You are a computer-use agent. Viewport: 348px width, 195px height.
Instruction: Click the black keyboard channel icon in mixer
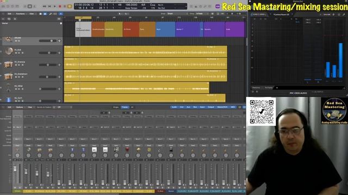171,149
